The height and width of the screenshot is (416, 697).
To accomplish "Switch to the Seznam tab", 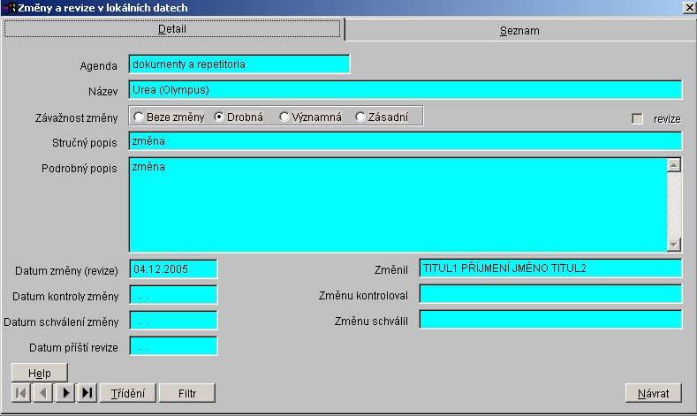I will [519, 30].
